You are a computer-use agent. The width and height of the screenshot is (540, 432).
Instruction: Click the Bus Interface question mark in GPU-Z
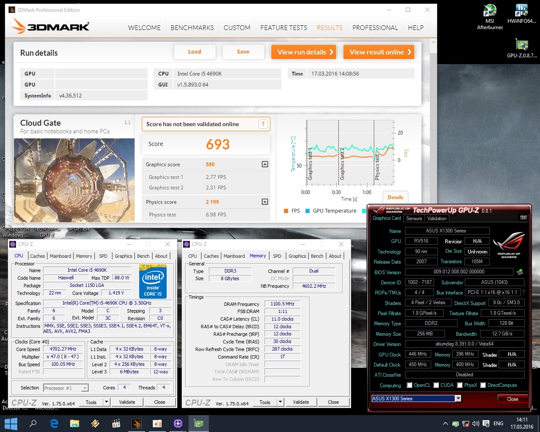(523, 292)
